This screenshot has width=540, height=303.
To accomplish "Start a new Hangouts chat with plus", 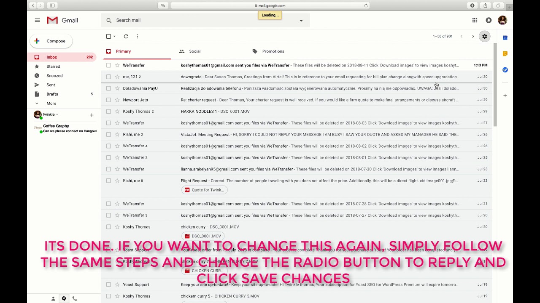I will pos(92,115).
